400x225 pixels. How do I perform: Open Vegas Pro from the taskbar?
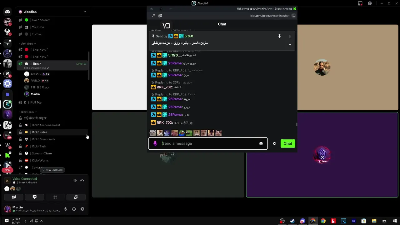(343, 221)
